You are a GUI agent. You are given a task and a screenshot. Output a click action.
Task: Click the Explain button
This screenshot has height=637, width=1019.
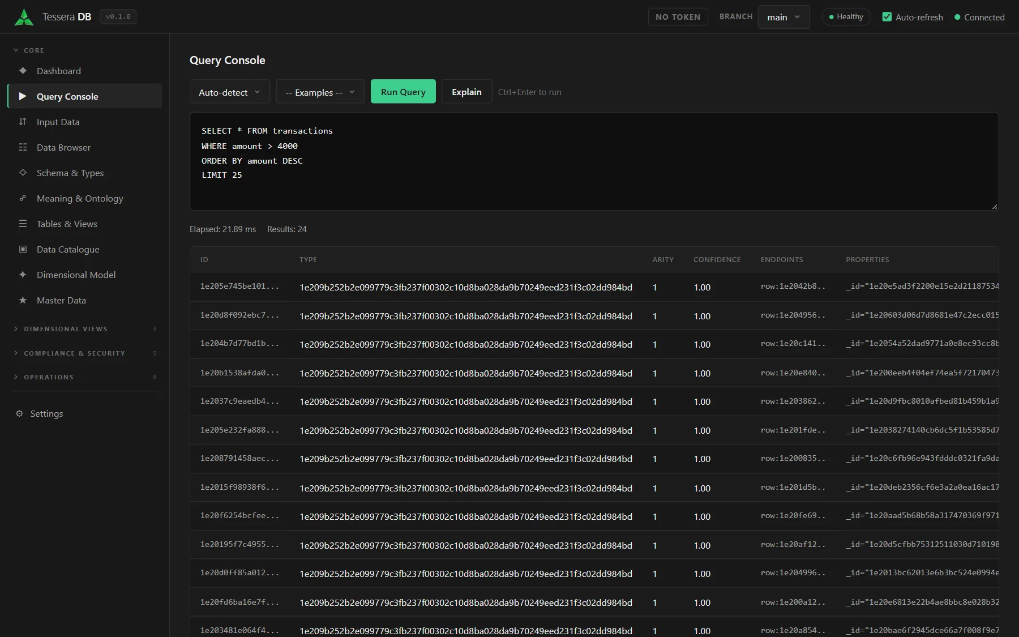coord(466,92)
